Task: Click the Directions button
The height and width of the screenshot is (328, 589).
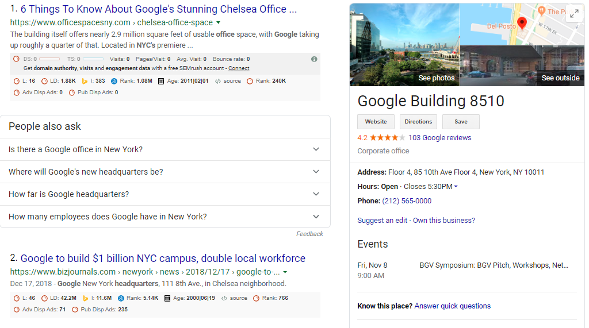Action: [418, 122]
